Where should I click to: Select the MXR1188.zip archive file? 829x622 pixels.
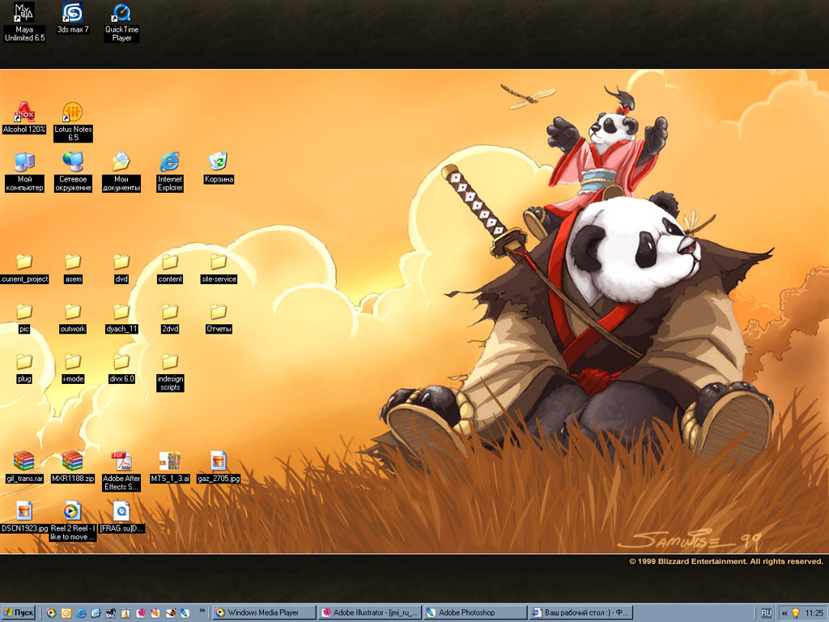[x=73, y=467]
